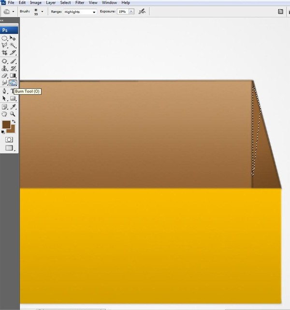Open the Range Highlights dropdown
The image size is (290, 310).
click(80, 12)
